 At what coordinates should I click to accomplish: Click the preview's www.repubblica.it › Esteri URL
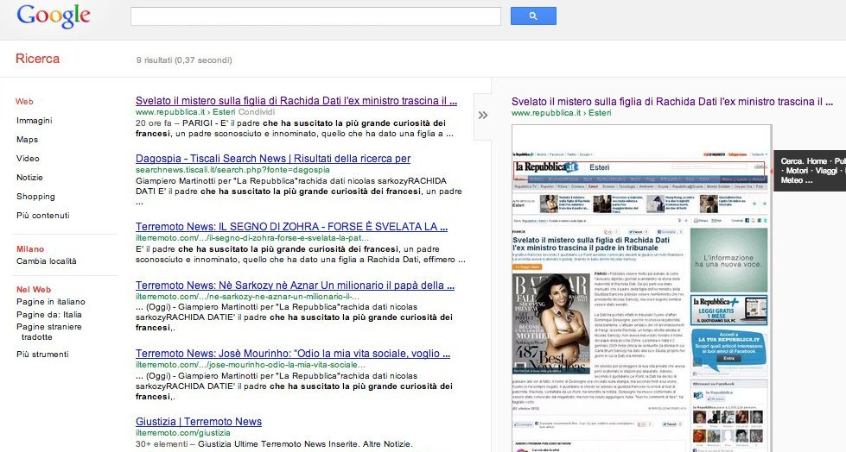(561, 113)
